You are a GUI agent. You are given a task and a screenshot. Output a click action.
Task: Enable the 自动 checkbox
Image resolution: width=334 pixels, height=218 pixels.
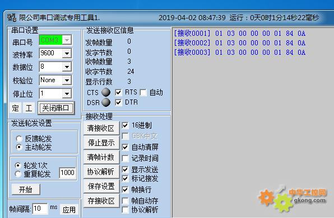coord(143,92)
